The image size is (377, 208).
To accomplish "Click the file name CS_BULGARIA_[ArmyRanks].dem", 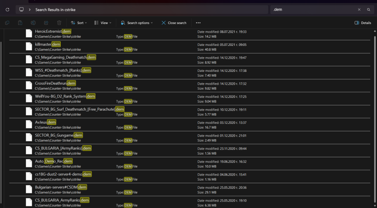I will 63,148.
